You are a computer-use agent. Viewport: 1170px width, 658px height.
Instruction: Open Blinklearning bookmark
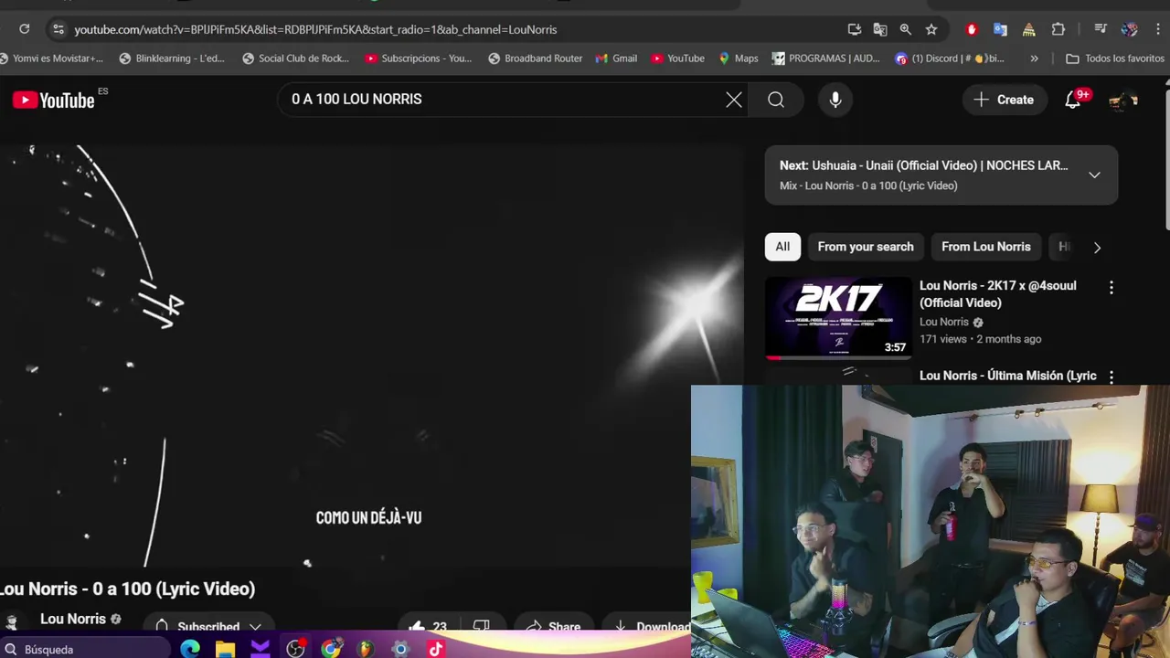(173, 58)
